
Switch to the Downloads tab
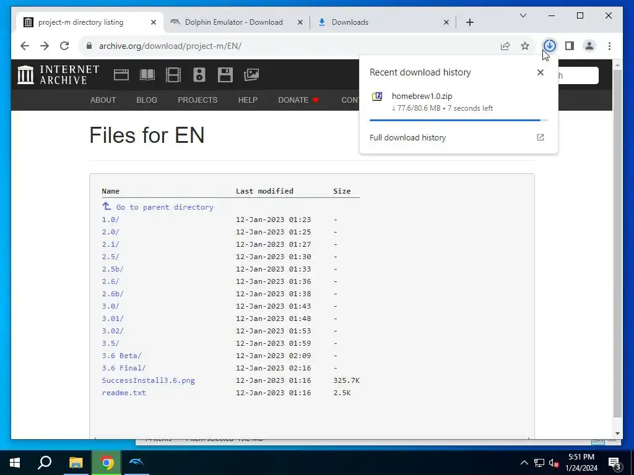[350, 22]
